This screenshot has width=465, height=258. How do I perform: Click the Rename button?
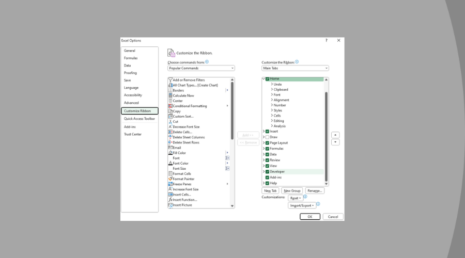[315, 191]
